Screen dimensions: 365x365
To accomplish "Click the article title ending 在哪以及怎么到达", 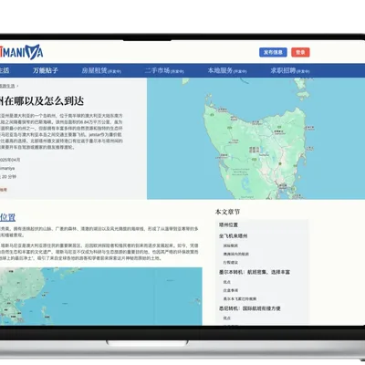I will coord(42,101).
